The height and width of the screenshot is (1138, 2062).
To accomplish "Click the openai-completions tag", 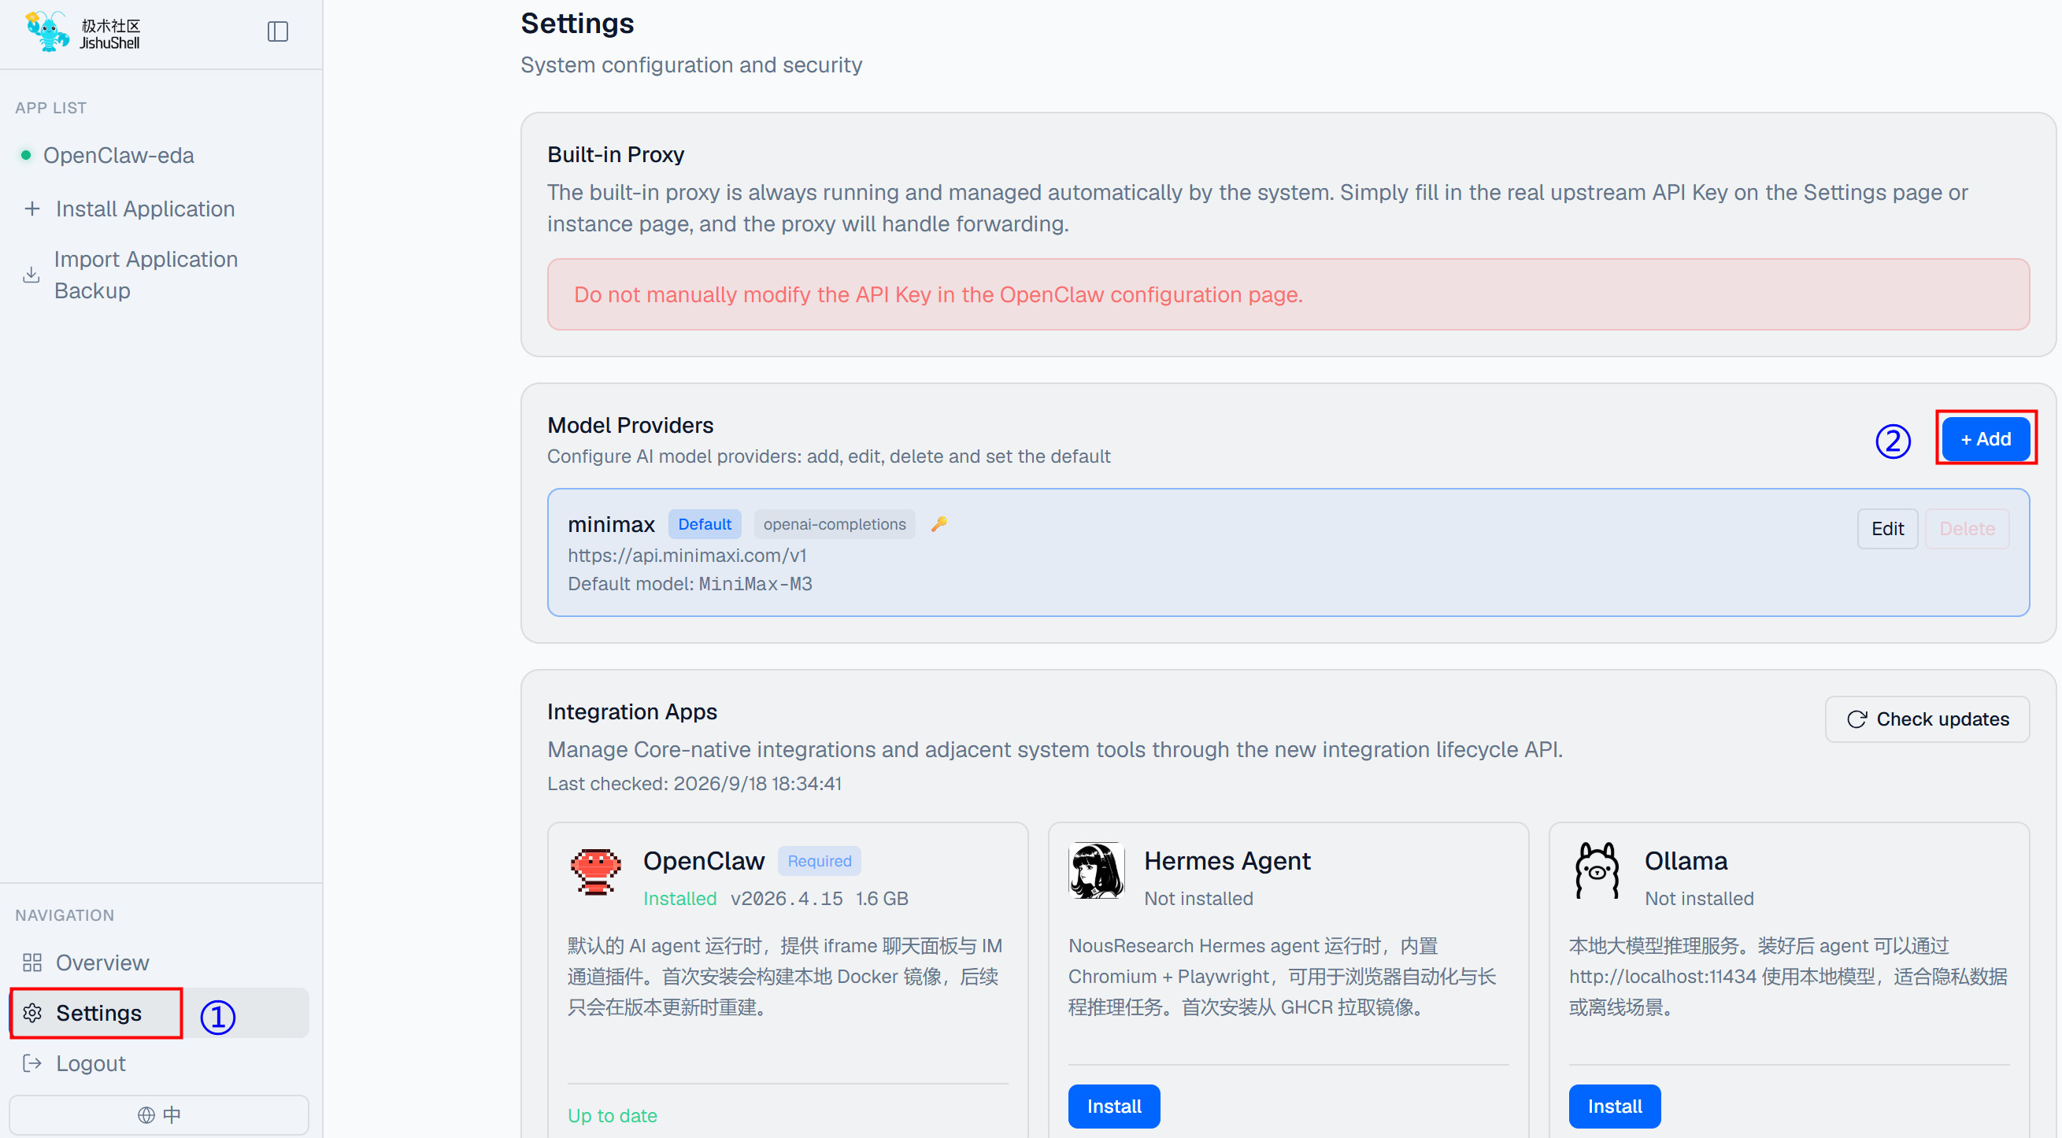I will (x=834, y=523).
